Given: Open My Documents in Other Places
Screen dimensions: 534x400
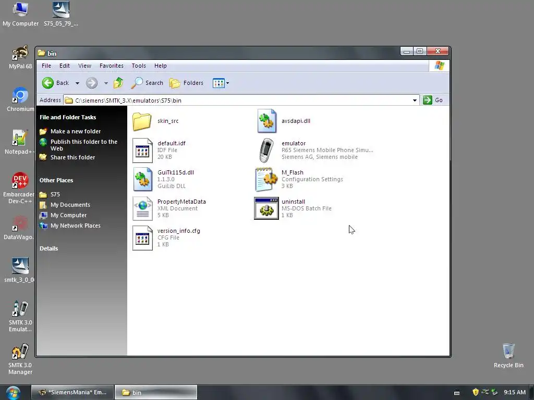Looking at the screenshot, I should 70,205.
